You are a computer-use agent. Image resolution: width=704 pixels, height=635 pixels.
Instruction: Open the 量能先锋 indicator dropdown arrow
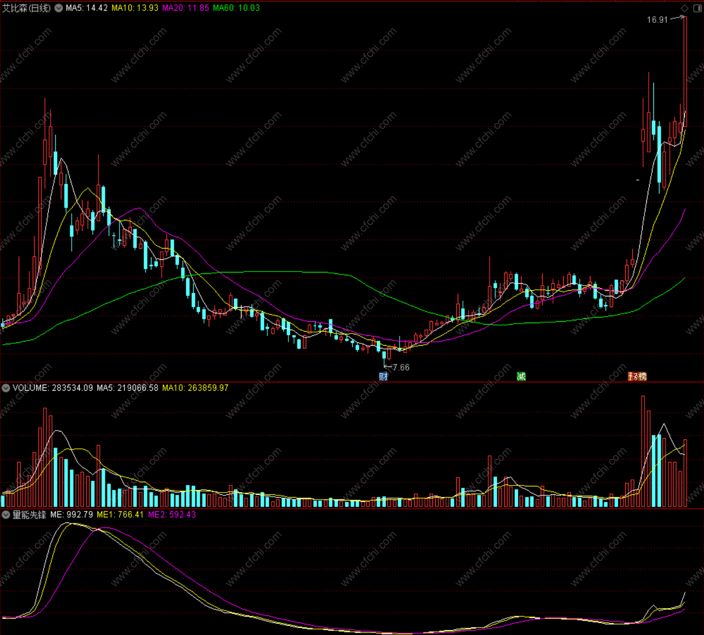[6, 514]
